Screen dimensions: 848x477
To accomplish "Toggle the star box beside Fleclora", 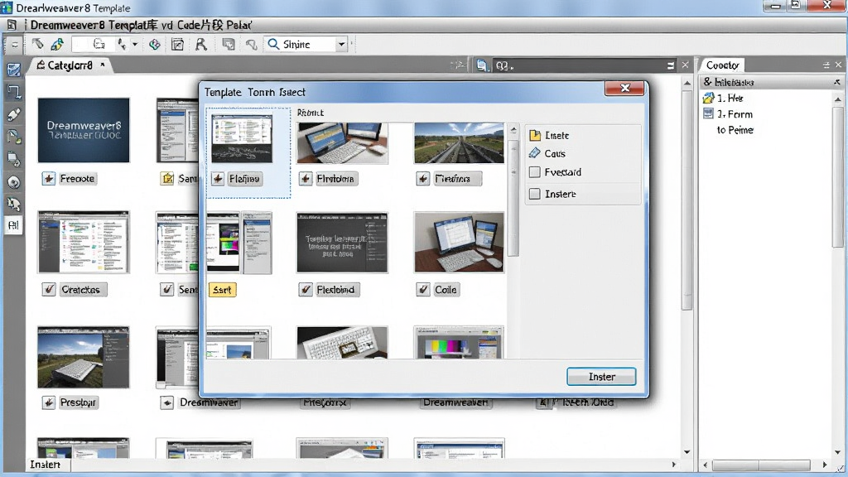I will 423,179.
